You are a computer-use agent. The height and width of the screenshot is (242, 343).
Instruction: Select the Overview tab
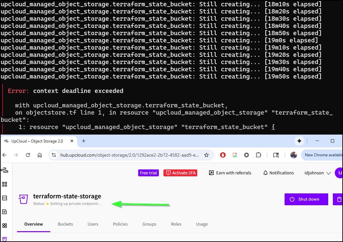(x=34, y=224)
